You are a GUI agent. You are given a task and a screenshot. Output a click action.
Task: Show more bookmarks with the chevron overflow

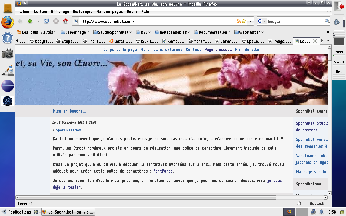coord(328,32)
